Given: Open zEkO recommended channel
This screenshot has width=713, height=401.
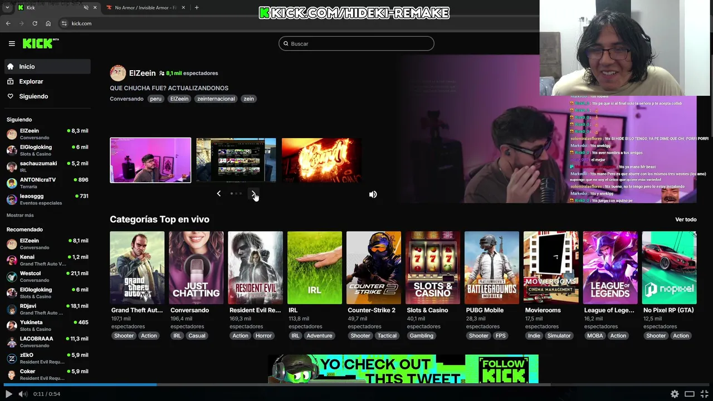Looking at the screenshot, I should (47, 358).
